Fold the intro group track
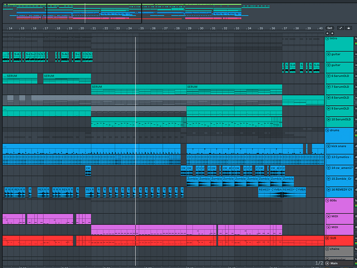 pyautogui.click(x=327, y=38)
